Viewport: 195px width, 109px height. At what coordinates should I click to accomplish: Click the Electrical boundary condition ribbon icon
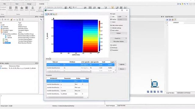tap(33, 8)
